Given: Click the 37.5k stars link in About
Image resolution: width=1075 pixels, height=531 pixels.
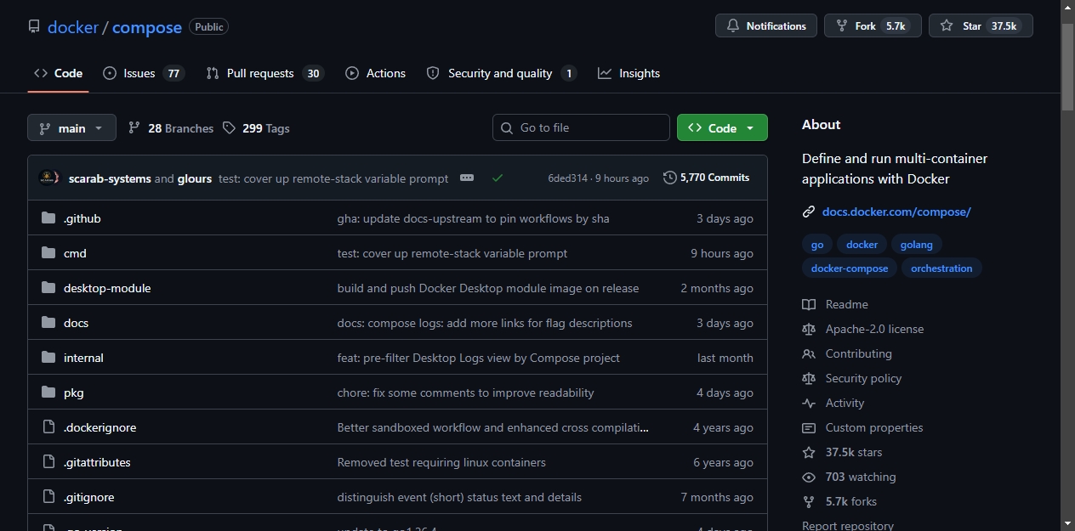Looking at the screenshot, I should (854, 452).
